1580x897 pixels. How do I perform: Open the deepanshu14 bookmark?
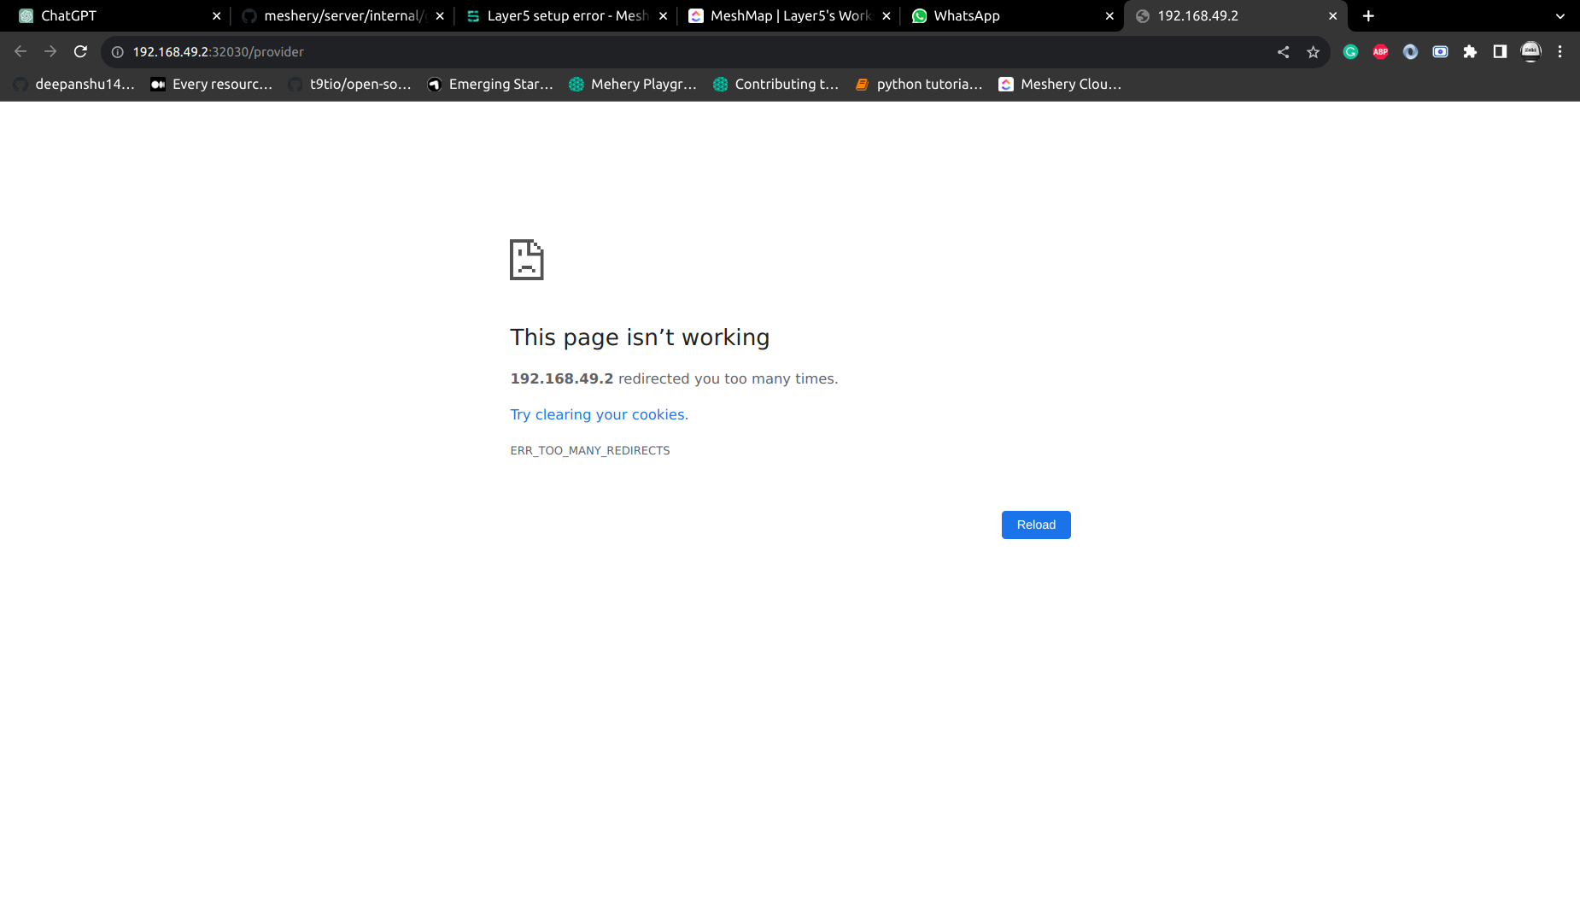(74, 84)
